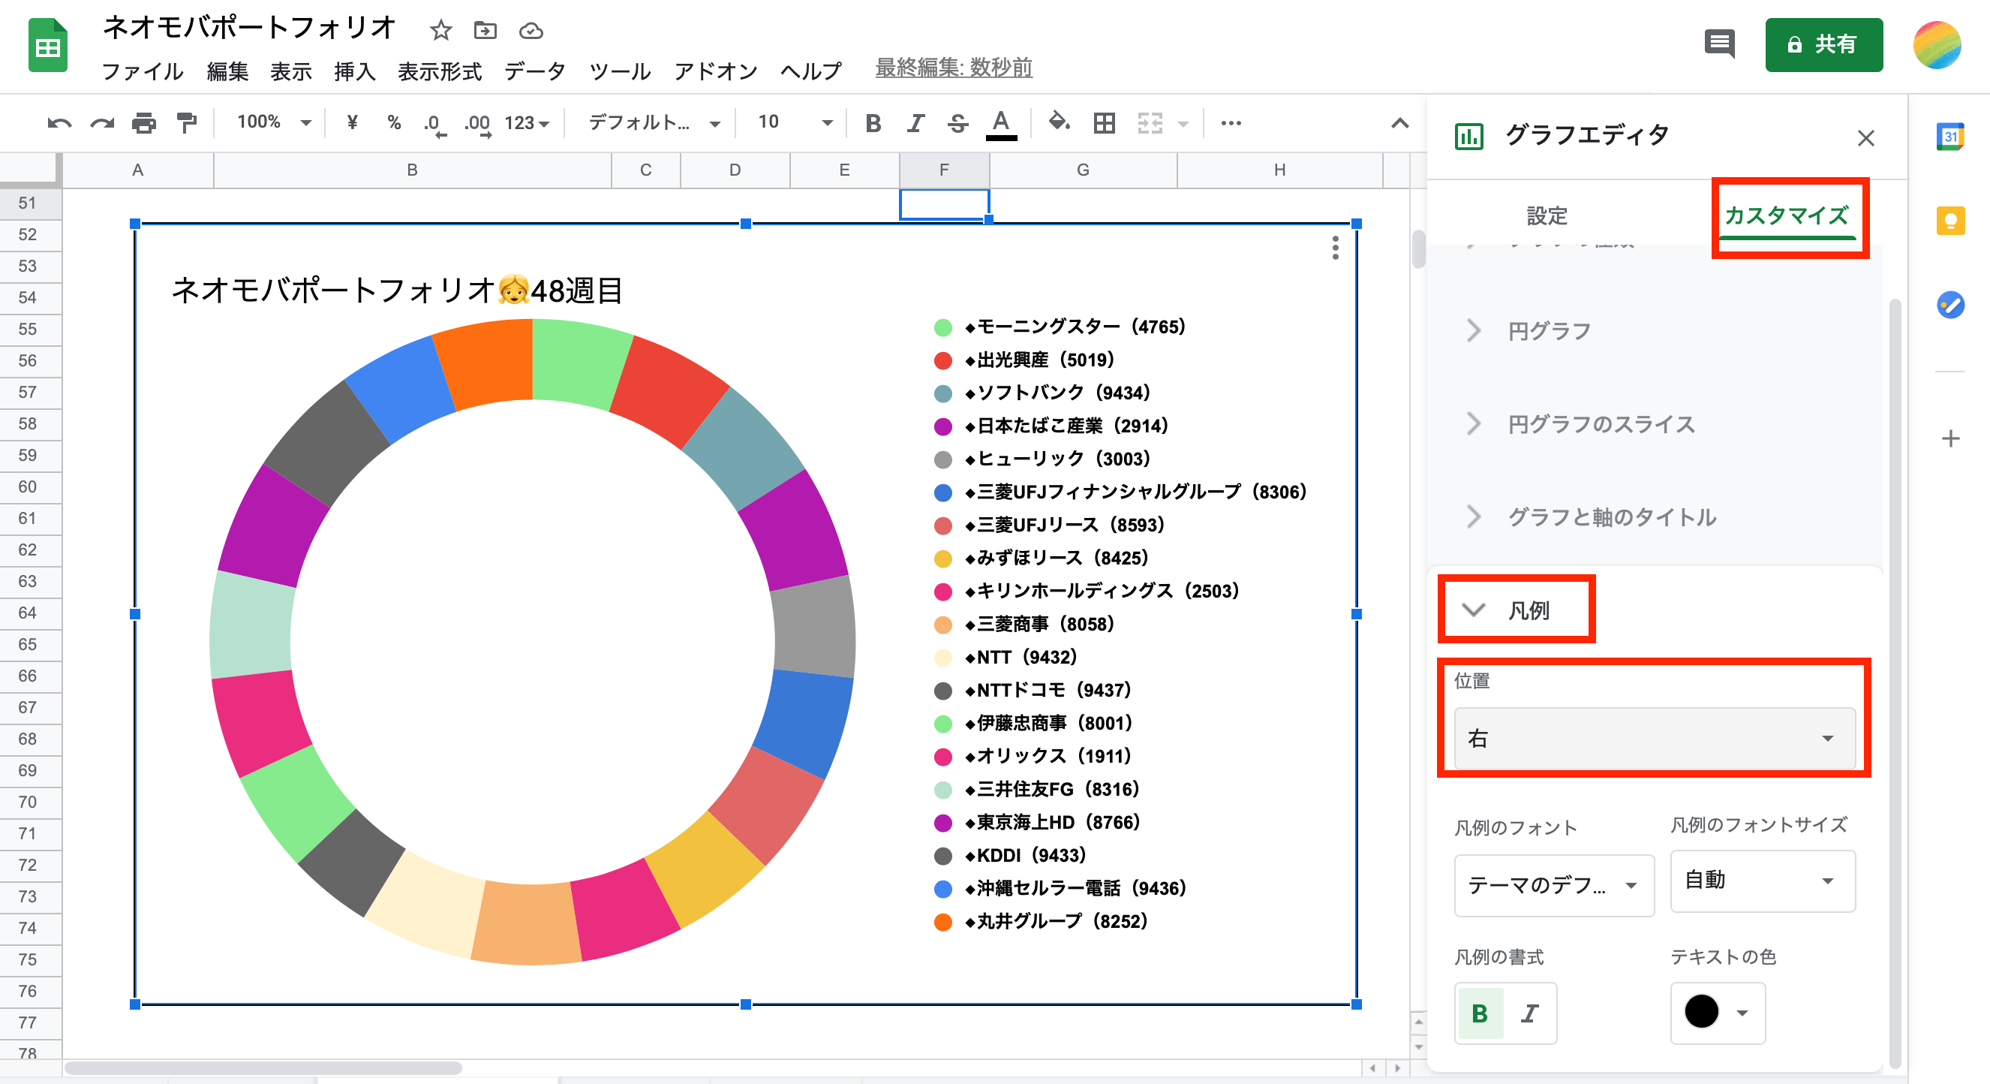The image size is (1990, 1084).
Task: Click the chart title text
Action: point(396,291)
